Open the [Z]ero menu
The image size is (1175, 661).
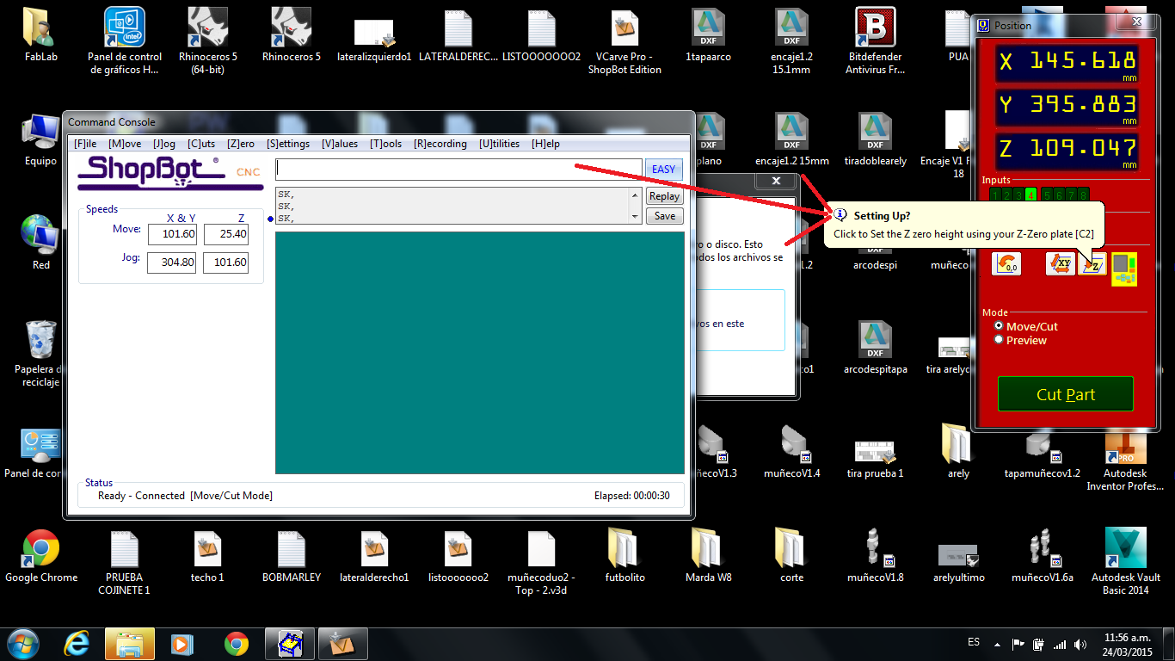point(240,144)
